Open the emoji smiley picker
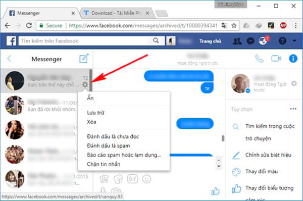Viewport: 303px width, 201px height. tap(146, 179)
